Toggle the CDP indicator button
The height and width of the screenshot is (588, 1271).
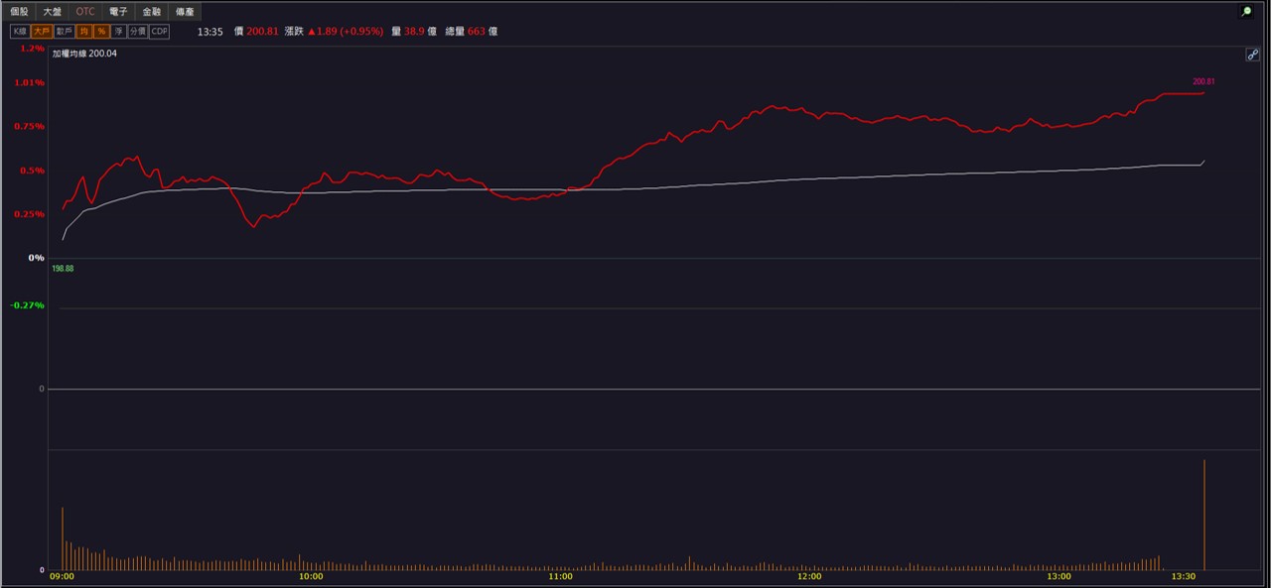point(159,32)
